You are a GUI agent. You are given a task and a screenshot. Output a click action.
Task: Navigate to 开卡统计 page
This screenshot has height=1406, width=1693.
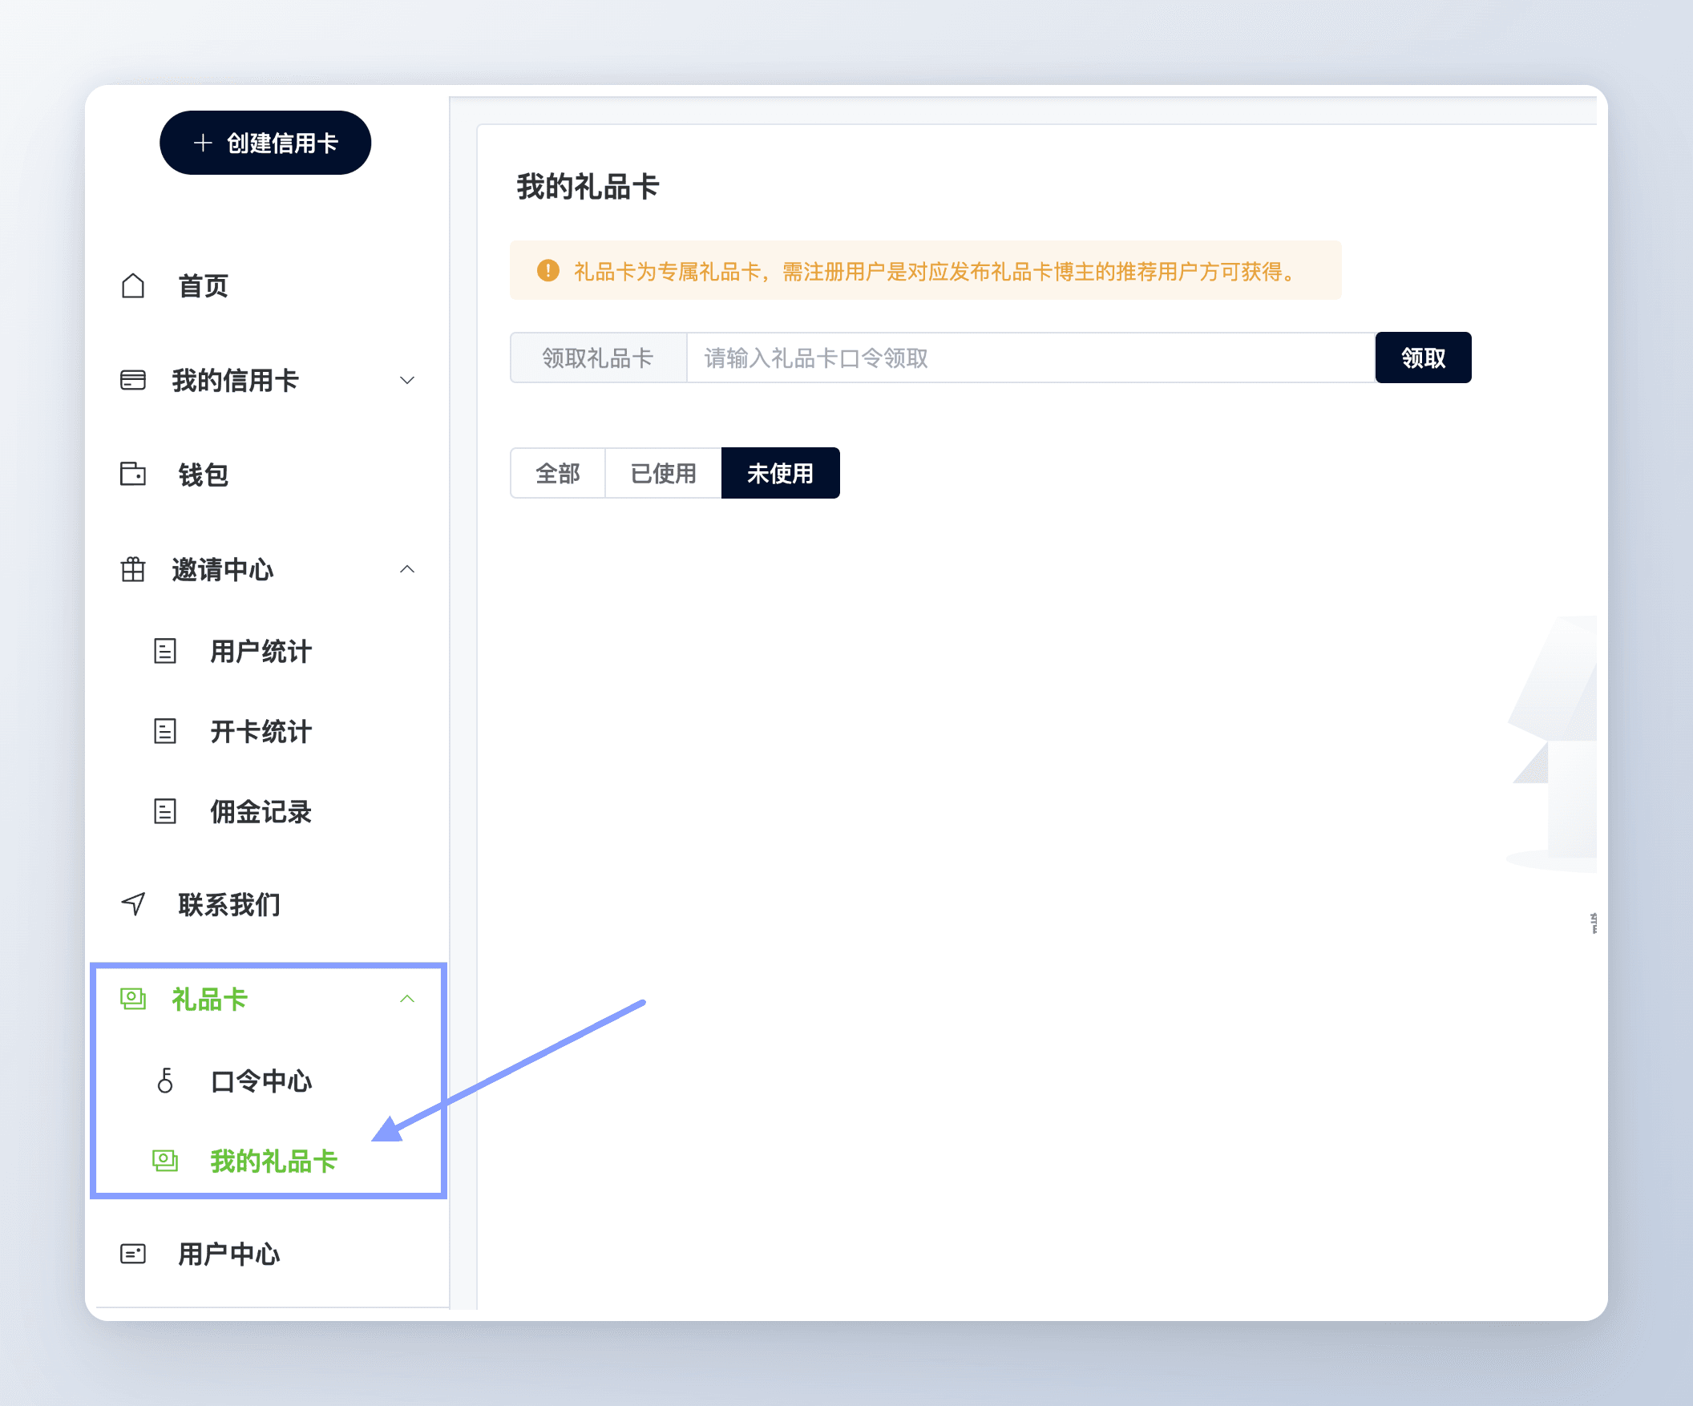coord(260,732)
